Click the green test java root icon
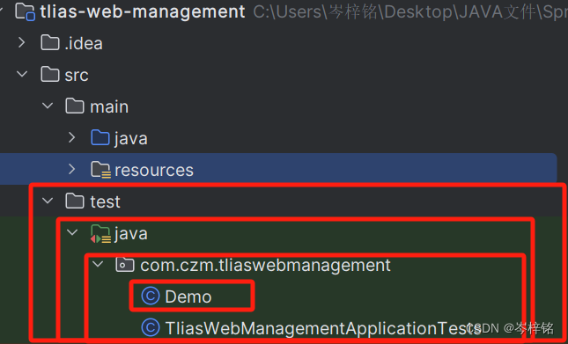 [100, 234]
